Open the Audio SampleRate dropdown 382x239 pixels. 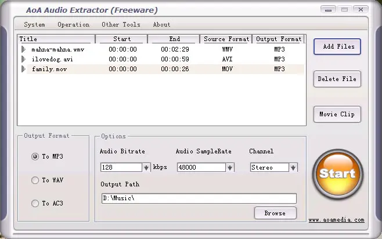coord(230,167)
